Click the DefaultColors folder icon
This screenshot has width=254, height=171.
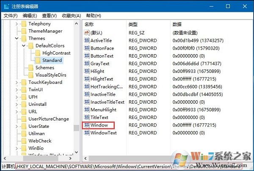31,46
